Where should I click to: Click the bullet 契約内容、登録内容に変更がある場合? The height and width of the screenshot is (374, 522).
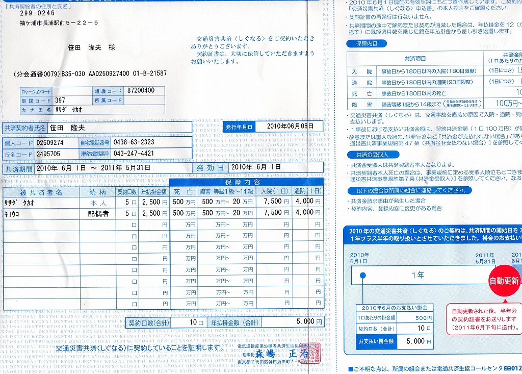coord(396,208)
